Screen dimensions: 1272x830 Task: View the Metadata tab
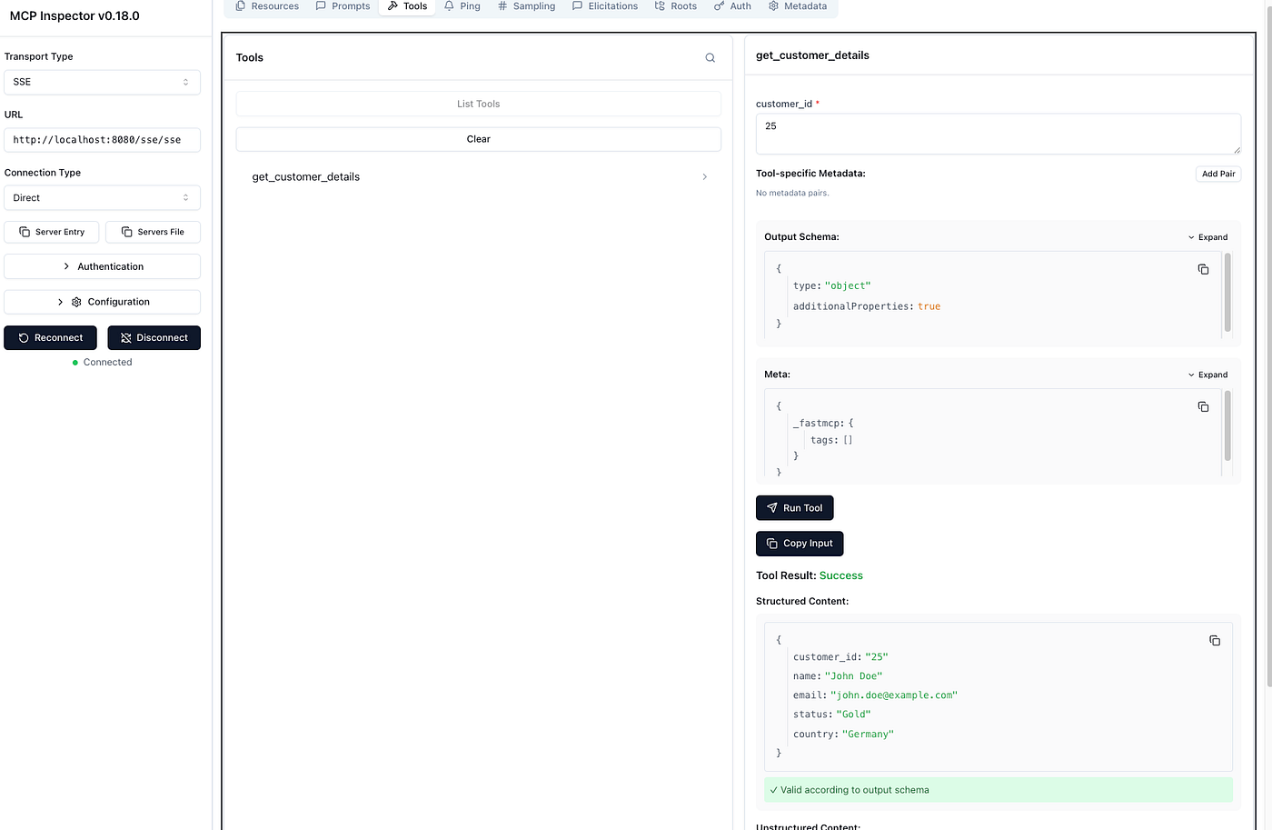[x=798, y=6]
